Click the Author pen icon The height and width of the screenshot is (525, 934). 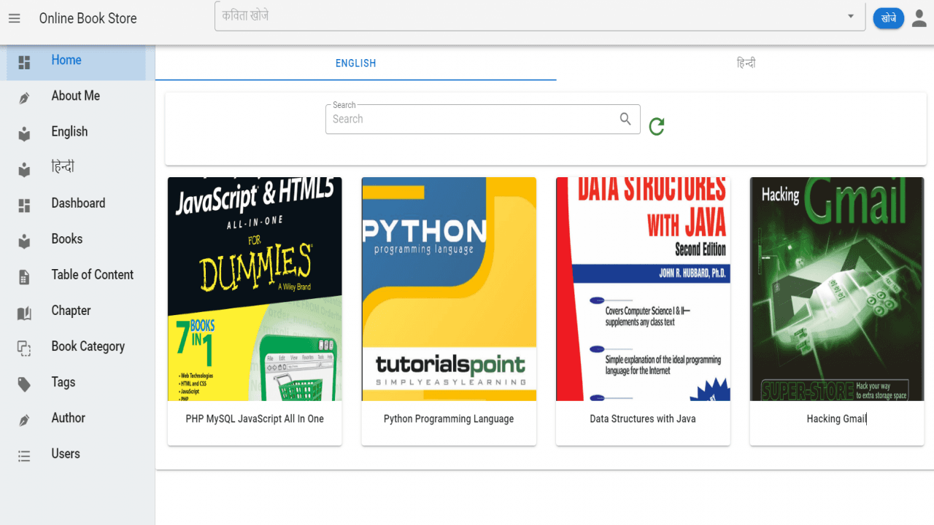tap(24, 420)
